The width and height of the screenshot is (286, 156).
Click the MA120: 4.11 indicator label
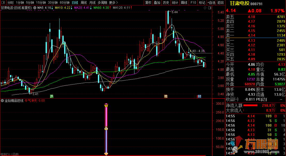[x=122, y=8]
